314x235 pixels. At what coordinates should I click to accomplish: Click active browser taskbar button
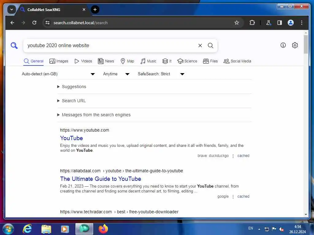[x=84, y=229]
